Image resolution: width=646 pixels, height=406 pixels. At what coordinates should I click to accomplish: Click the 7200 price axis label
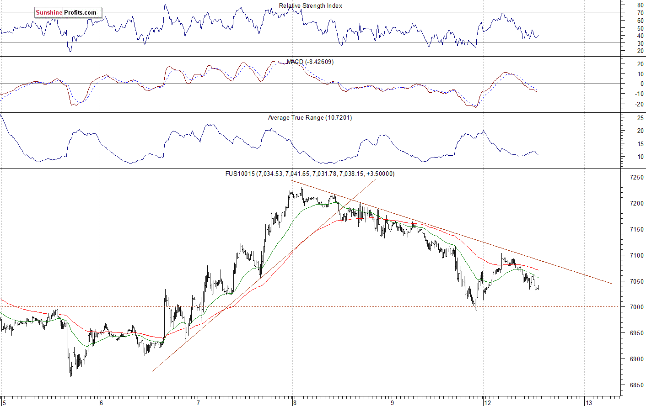point(637,203)
